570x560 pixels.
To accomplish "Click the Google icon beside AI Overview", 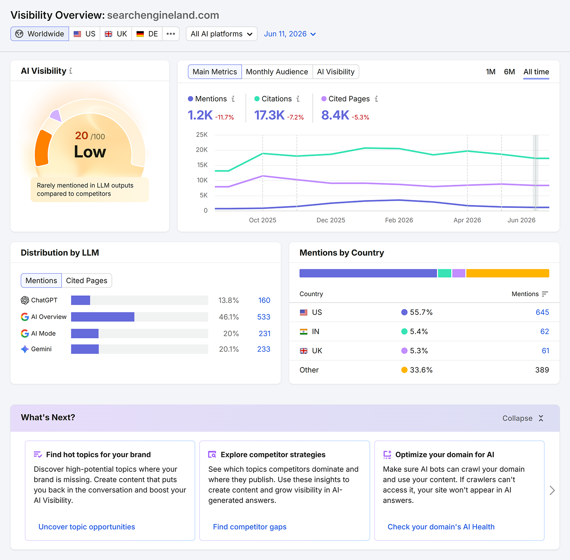I will [x=25, y=317].
